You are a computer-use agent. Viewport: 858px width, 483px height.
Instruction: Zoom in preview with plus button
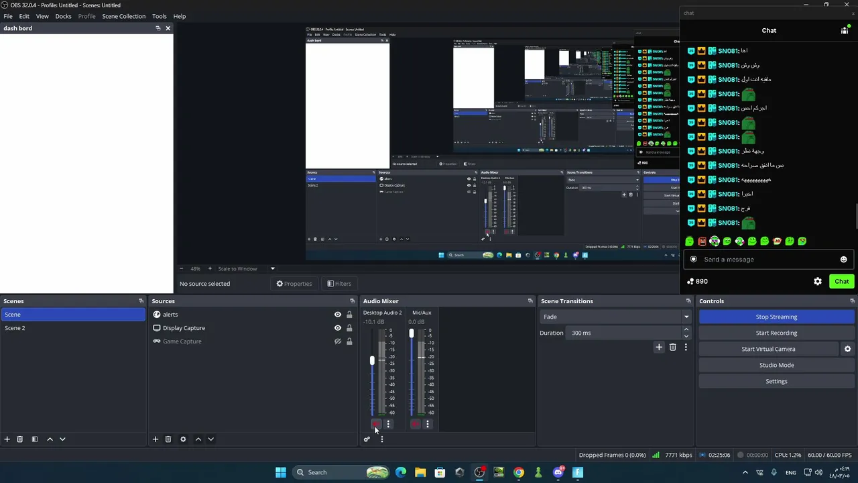(210, 268)
